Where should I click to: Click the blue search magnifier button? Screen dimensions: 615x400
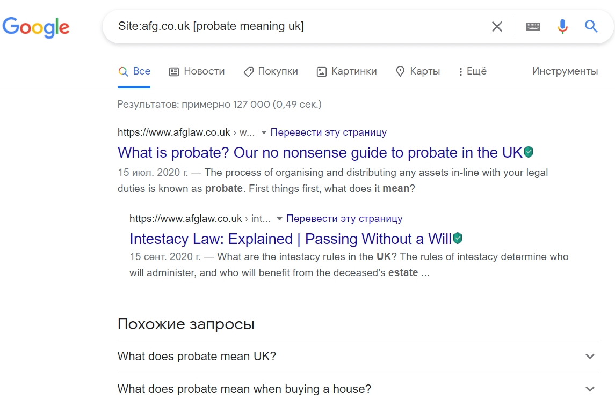click(x=591, y=26)
